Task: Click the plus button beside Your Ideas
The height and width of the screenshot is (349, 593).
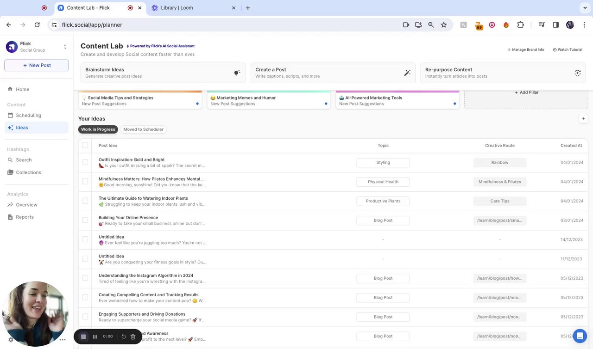Action: [584, 119]
